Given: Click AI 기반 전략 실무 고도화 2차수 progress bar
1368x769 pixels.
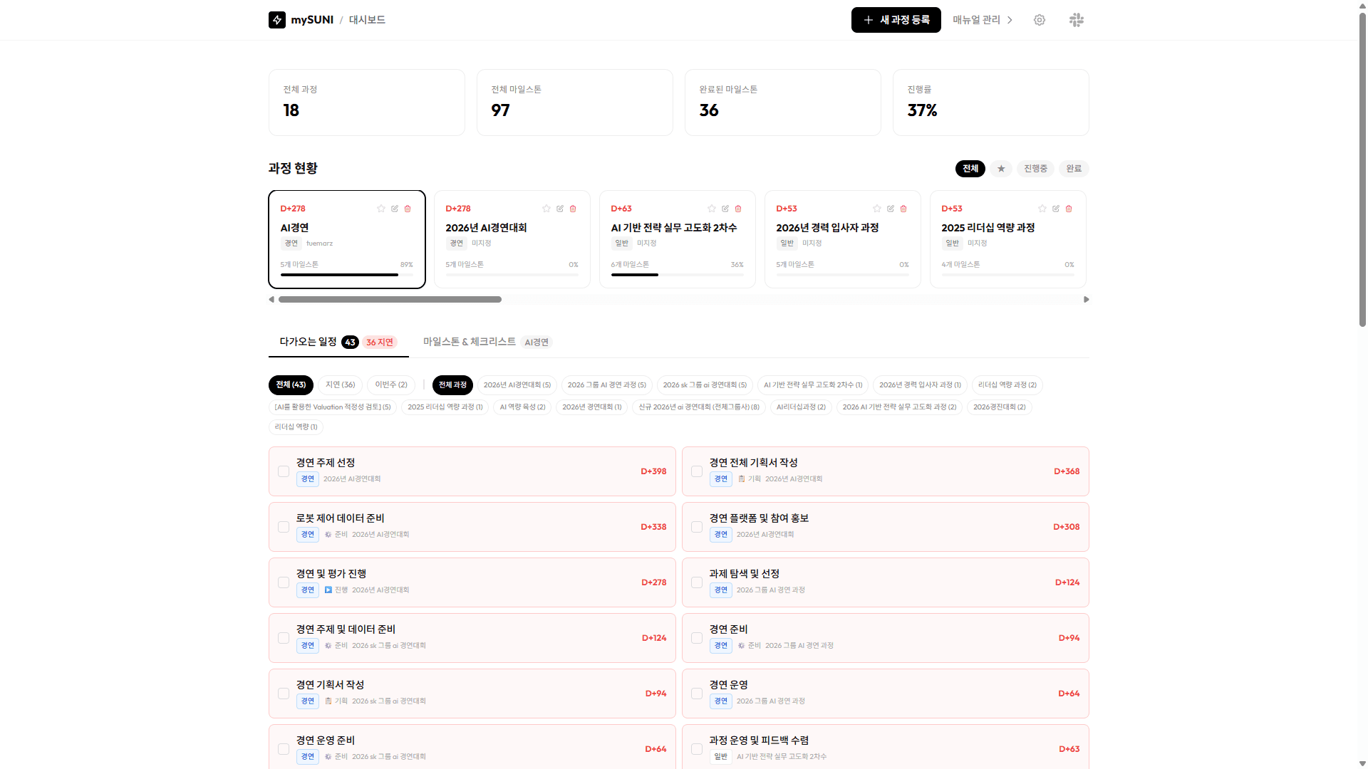Looking at the screenshot, I should pos(678,274).
